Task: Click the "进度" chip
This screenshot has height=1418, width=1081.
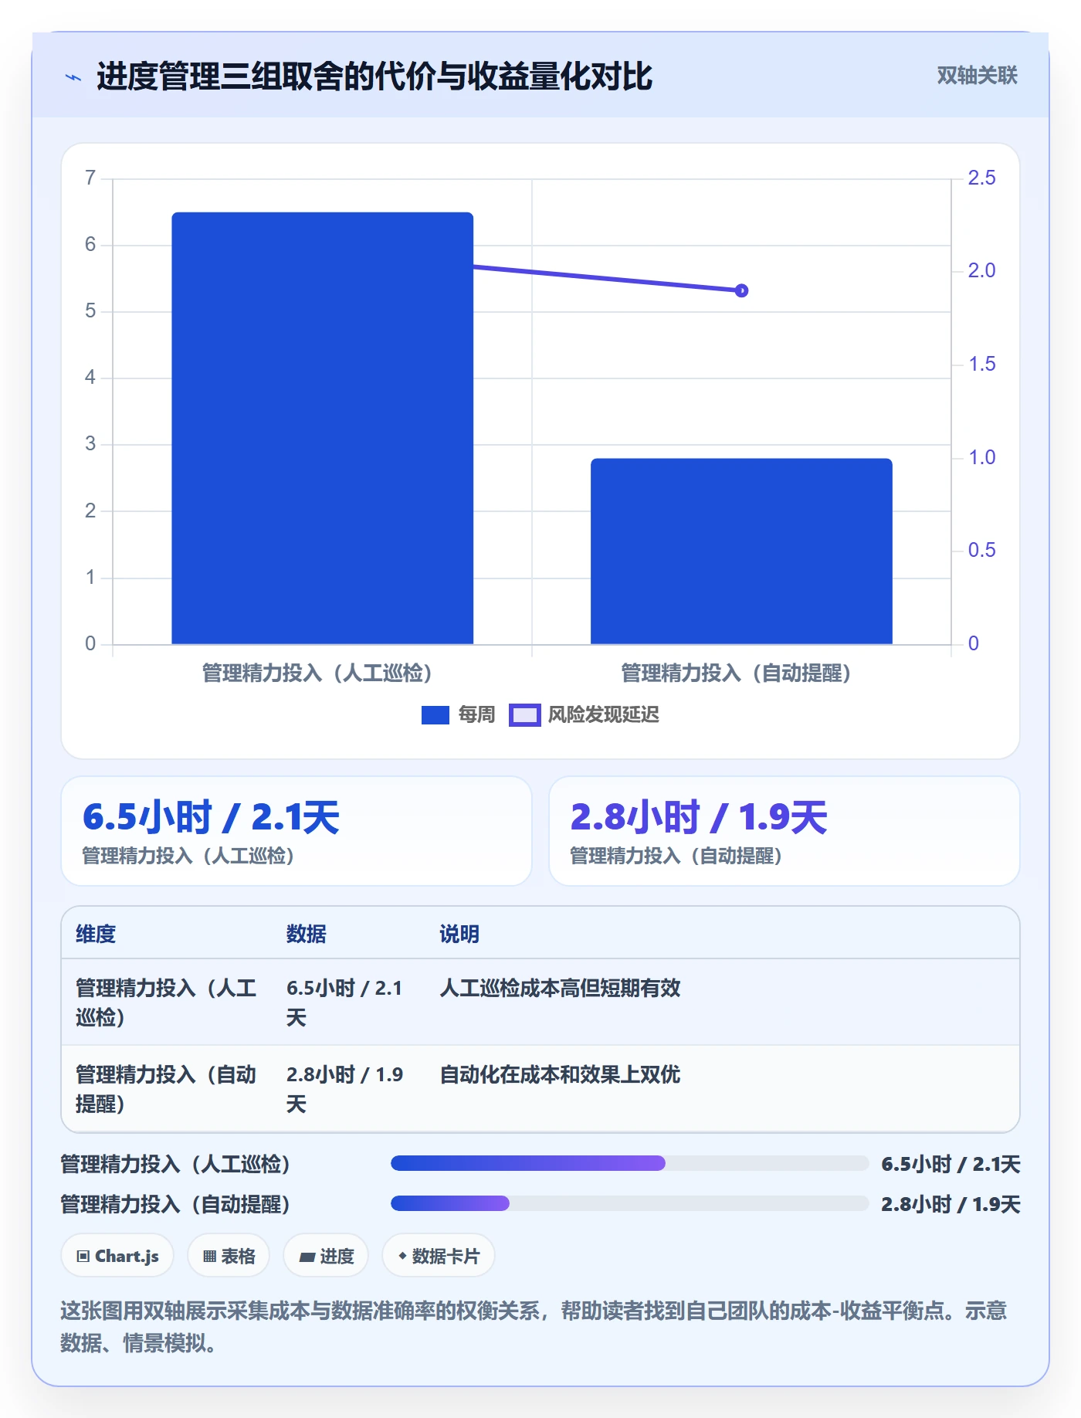Action: pyautogui.click(x=326, y=1256)
